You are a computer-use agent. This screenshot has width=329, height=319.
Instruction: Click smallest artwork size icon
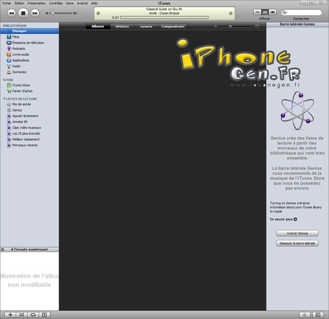coord(215,26)
